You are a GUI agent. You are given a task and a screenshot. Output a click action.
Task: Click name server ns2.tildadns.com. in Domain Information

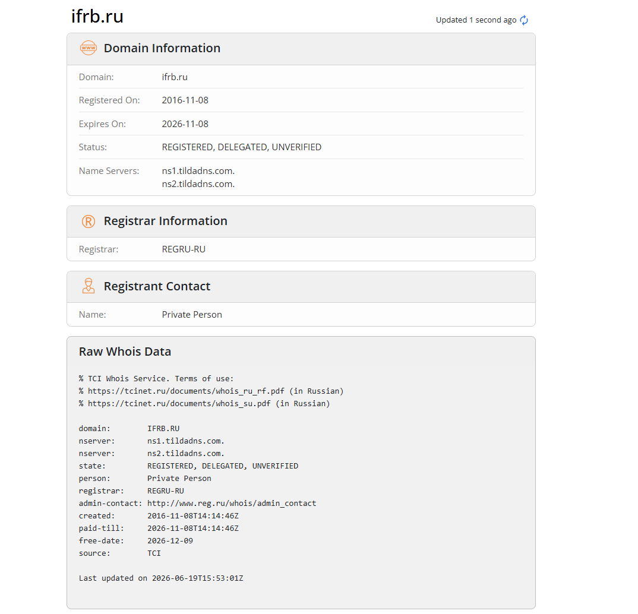pyautogui.click(x=198, y=184)
